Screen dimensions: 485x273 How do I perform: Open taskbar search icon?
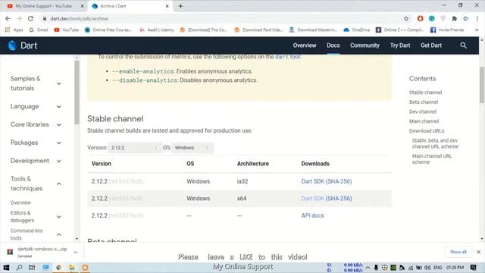19,268
